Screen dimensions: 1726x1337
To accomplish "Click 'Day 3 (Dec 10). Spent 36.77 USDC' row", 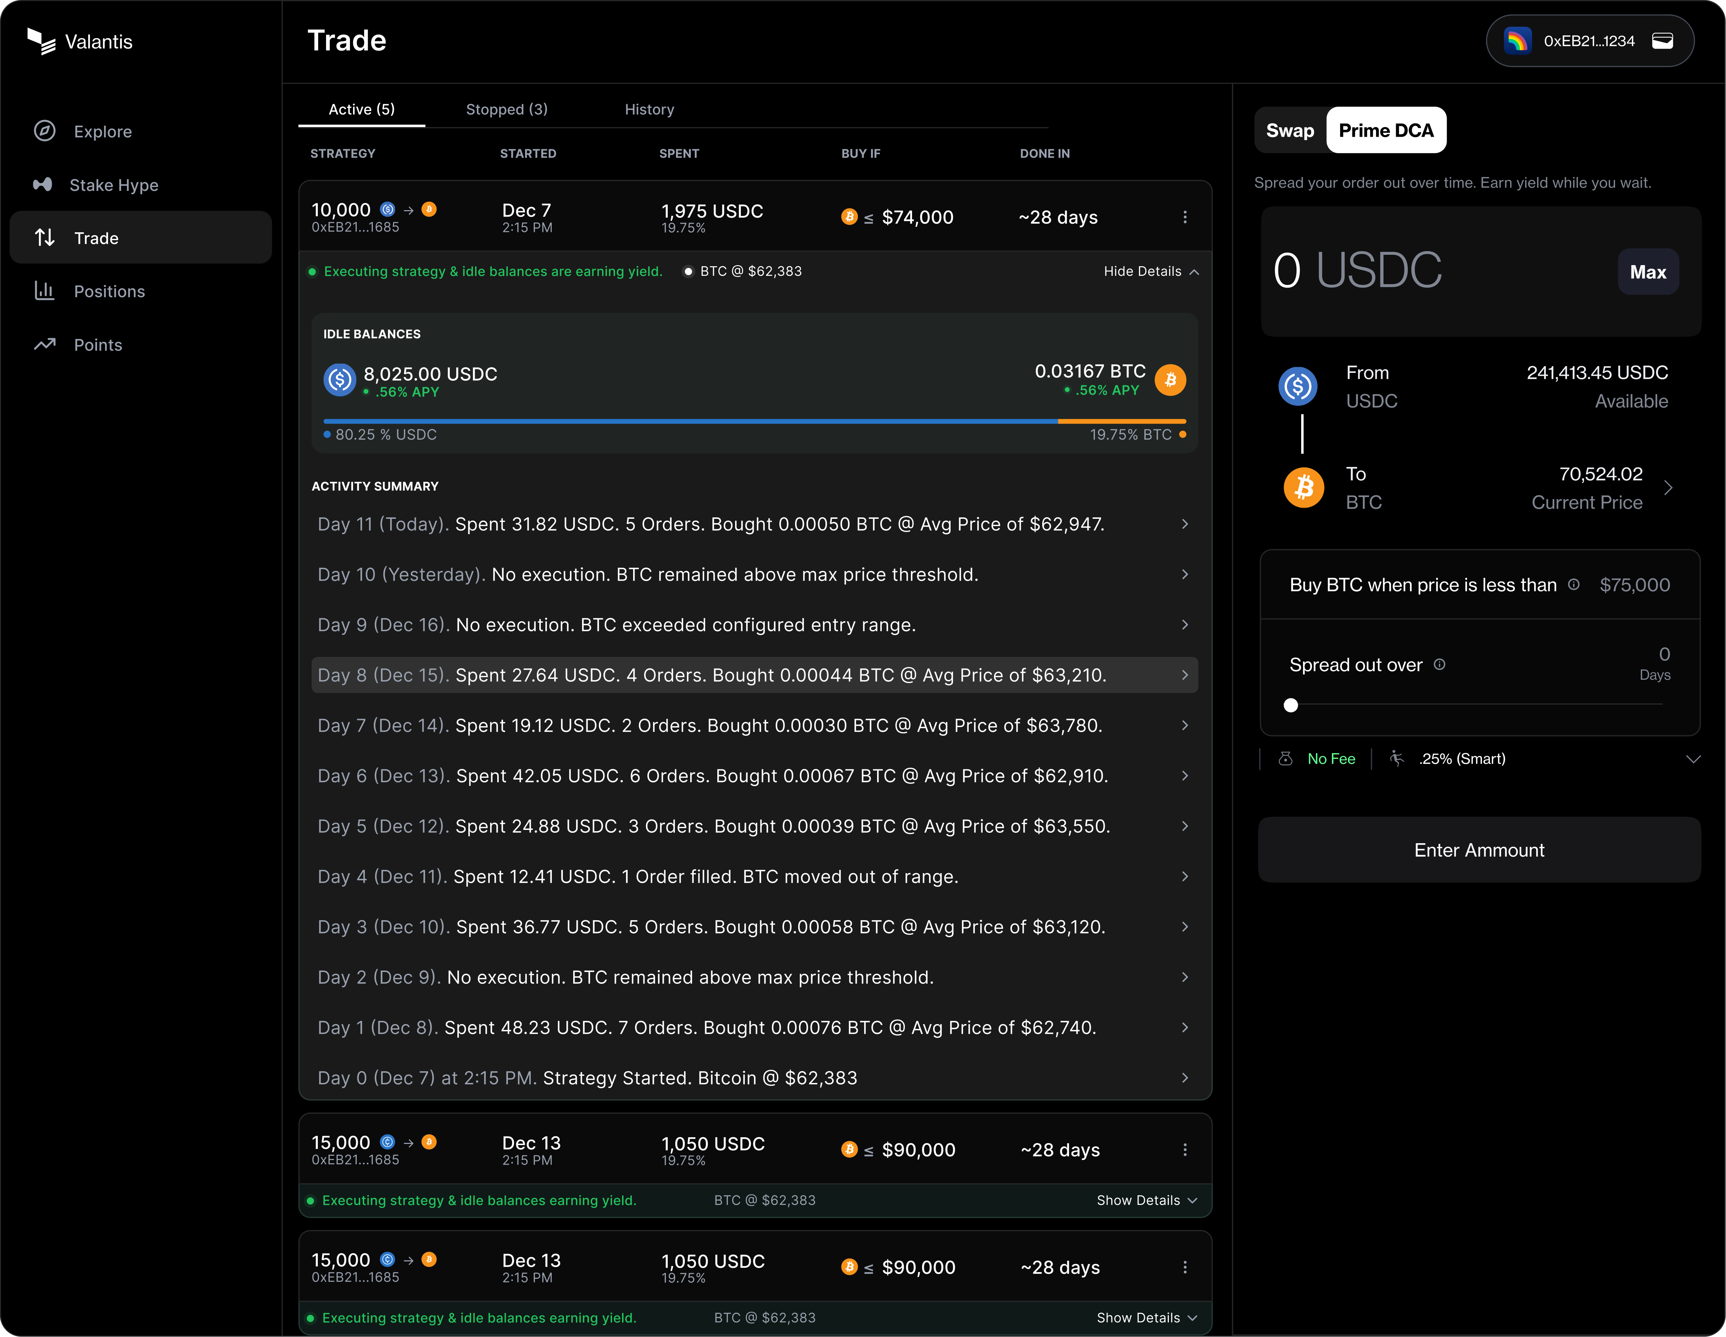I will pyautogui.click(x=755, y=927).
